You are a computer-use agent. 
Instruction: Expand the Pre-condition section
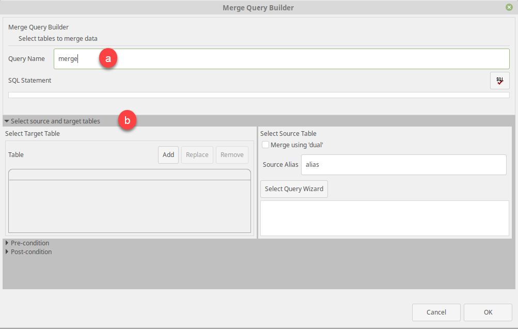point(7,243)
